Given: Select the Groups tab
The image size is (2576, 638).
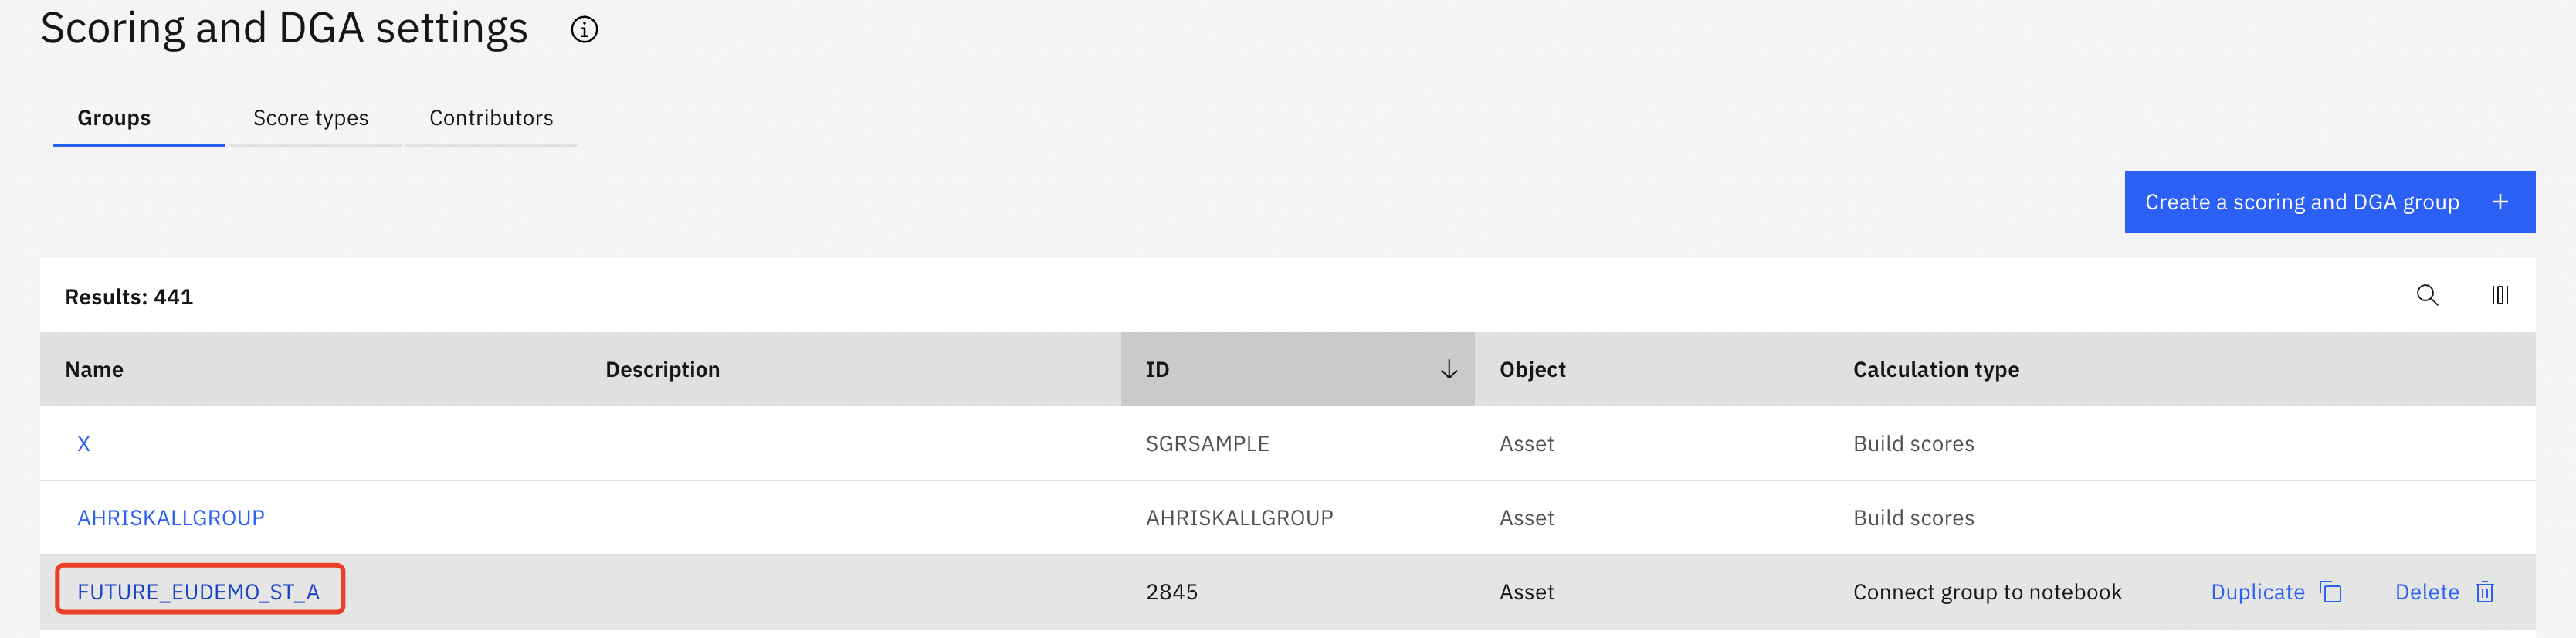Looking at the screenshot, I should 114,118.
